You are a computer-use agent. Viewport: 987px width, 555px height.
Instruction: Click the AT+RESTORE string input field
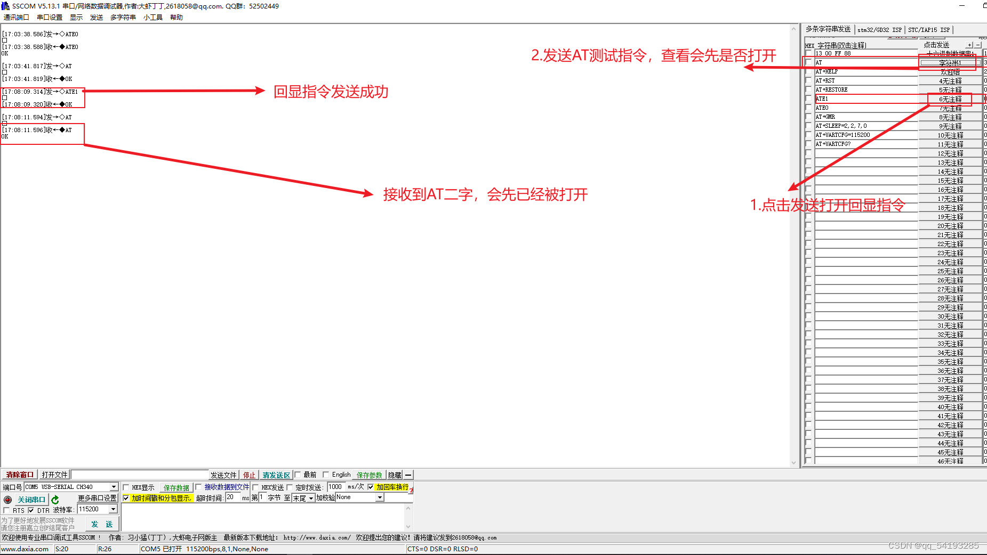(866, 89)
